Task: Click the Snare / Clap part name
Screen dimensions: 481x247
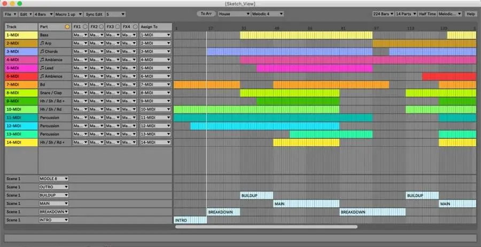Action: point(51,93)
